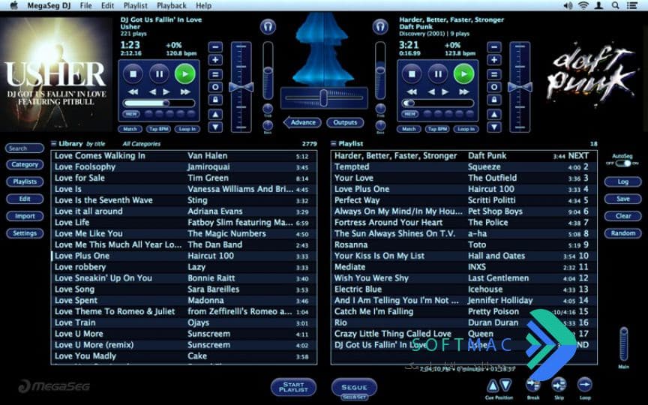Click the Start Playlist button
This screenshot has height=405, width=648.
[293, 387]
